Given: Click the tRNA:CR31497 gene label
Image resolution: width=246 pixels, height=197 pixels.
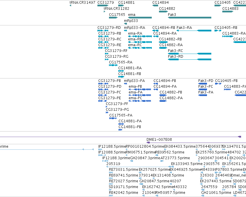Looking at the screenshot, I should point(82,3).
